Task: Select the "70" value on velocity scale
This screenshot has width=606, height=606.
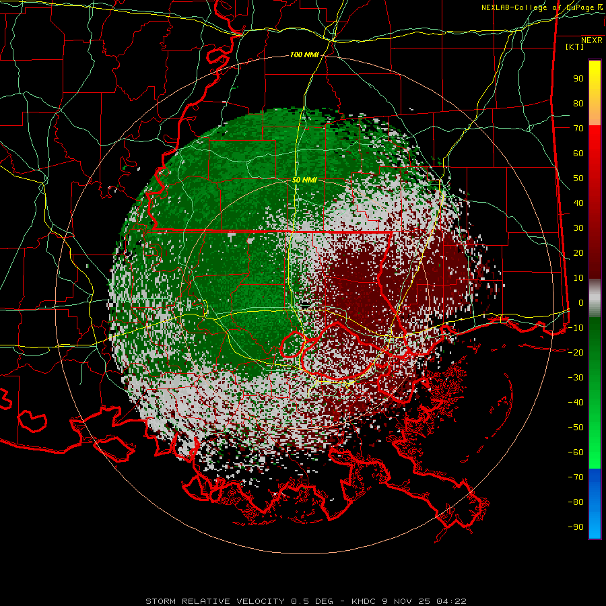Action: point(578,129)
